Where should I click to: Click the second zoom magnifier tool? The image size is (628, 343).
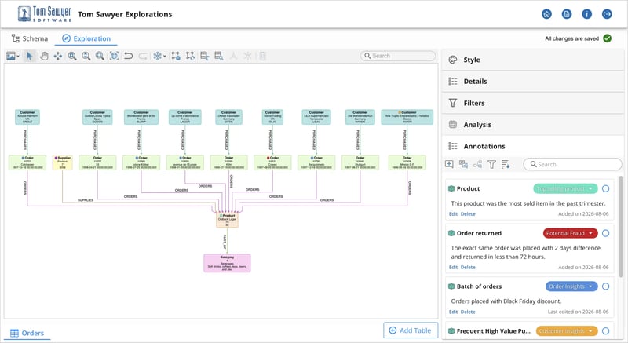[86, 56]
